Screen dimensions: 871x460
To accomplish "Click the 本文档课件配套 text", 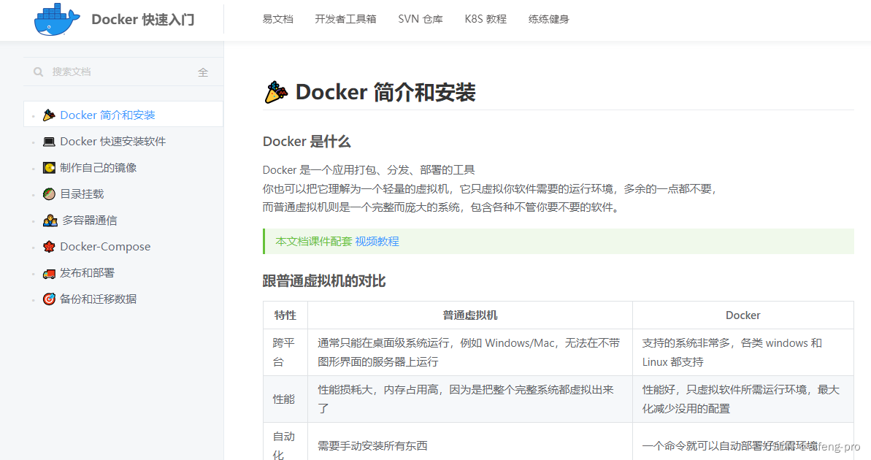I will [x=314, y=241].
